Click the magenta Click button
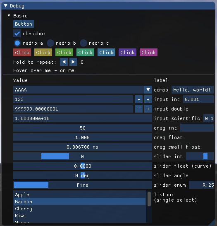This screenshot has height=226, width=217. coord(149,53)
